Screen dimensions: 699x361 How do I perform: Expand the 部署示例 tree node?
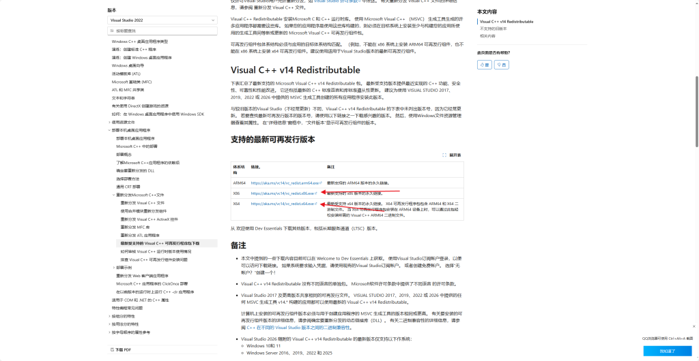114,268
